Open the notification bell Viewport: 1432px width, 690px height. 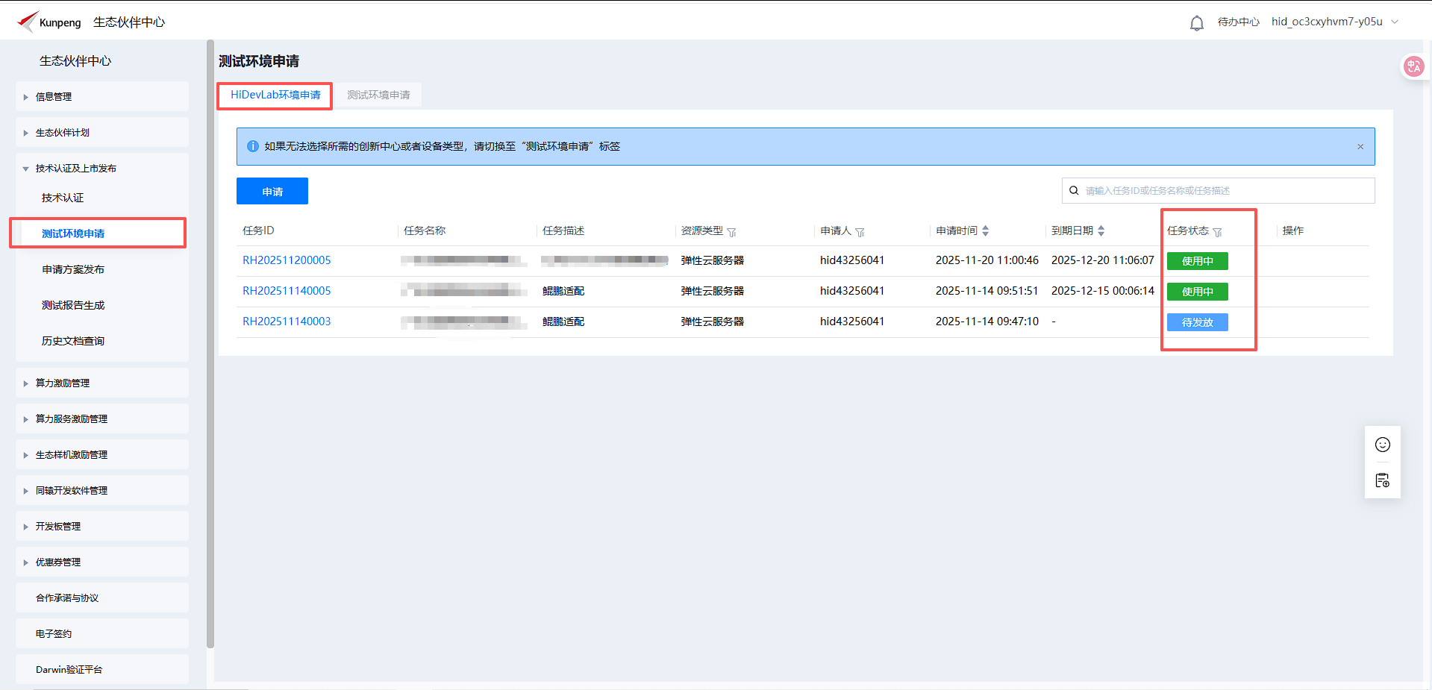pyautogui.click(x=1196, y=23)
